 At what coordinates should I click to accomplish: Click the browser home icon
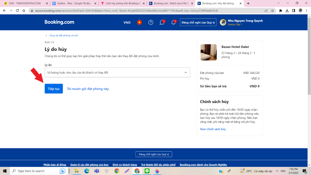pyautogui.click(x=24, y=10)
